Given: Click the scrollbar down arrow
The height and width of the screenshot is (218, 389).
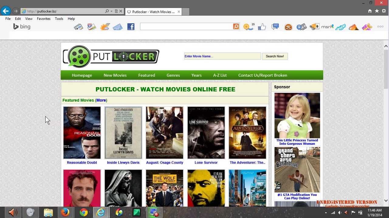Looking at the screenshot, I should tap(386, 200).
